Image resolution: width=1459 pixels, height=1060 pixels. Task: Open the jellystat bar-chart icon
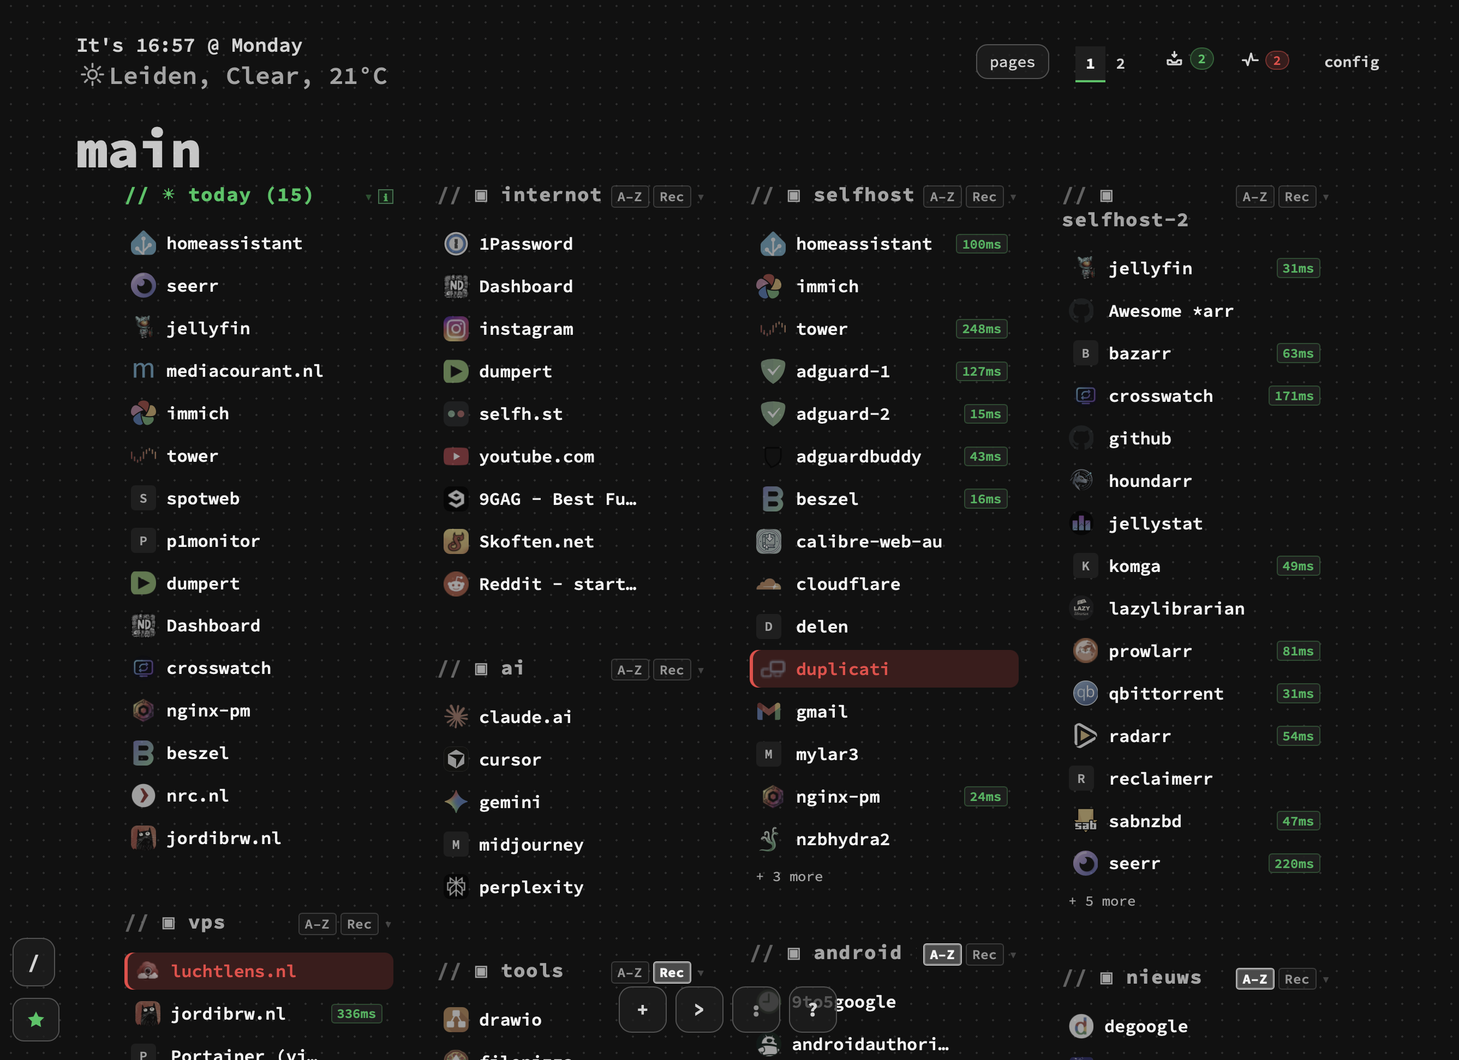1081,523
